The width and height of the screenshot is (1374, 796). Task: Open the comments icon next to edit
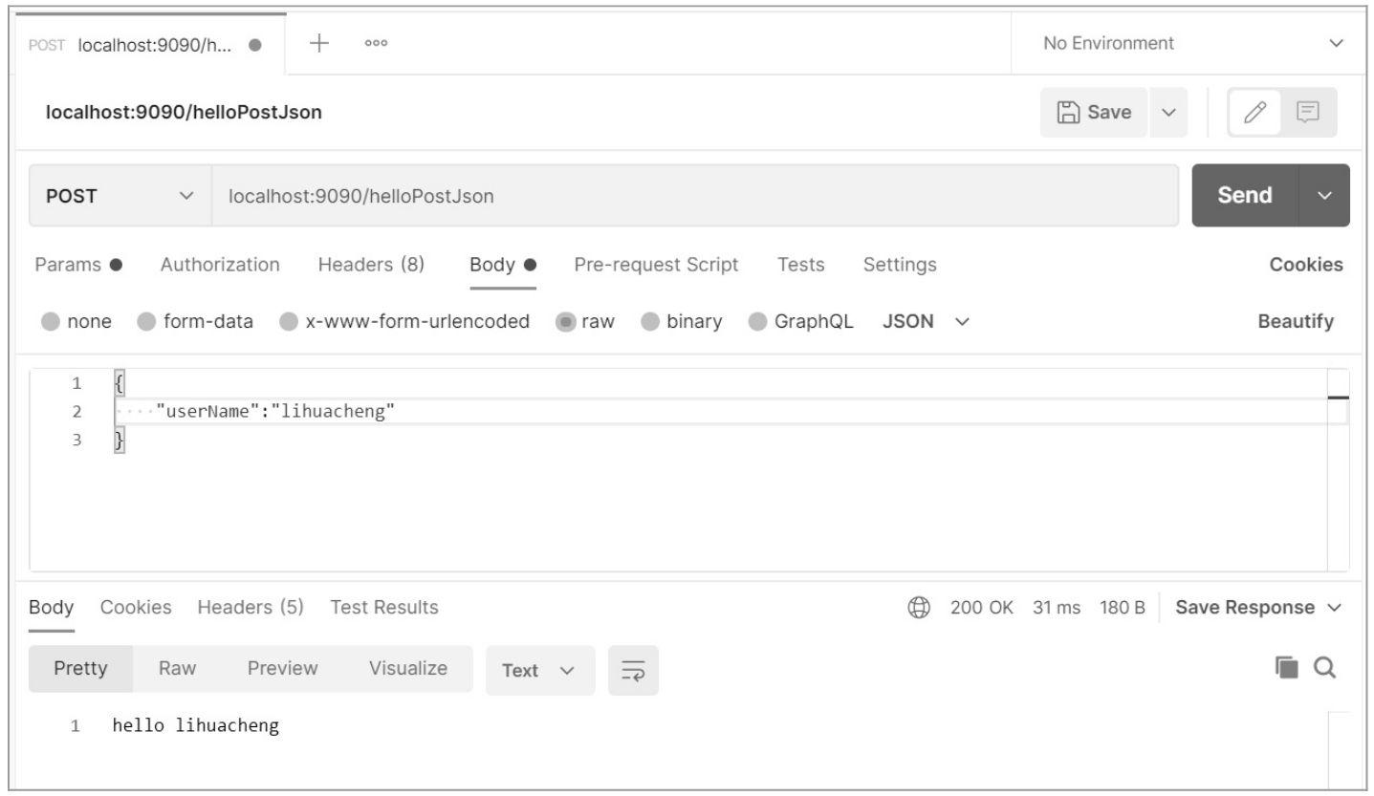[1307, 113]
